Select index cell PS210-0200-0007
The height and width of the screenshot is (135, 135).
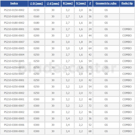point(14,42)
